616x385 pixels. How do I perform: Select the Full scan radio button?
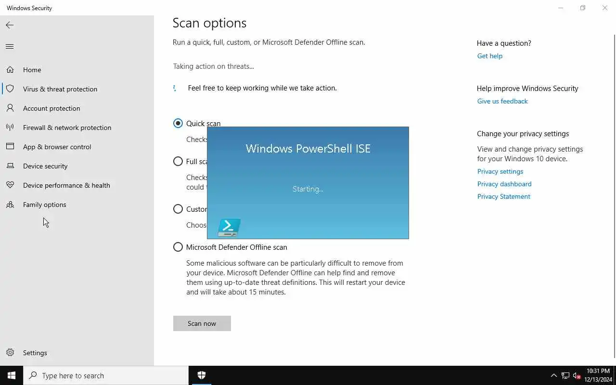click(178, 161)
